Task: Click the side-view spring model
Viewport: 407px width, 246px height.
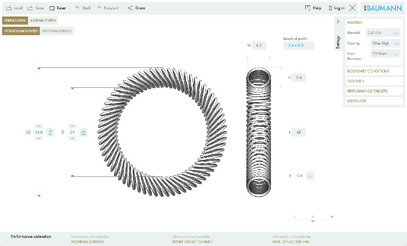Action: coord(259,132)
